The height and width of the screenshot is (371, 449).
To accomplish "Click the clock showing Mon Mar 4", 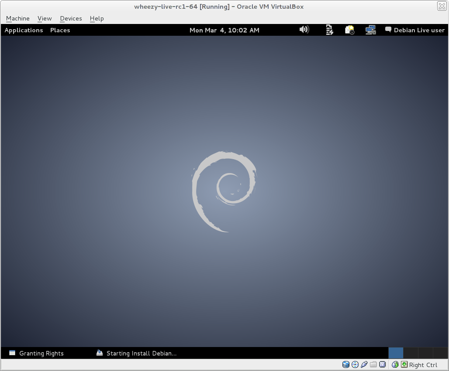I will coord(224,30).
